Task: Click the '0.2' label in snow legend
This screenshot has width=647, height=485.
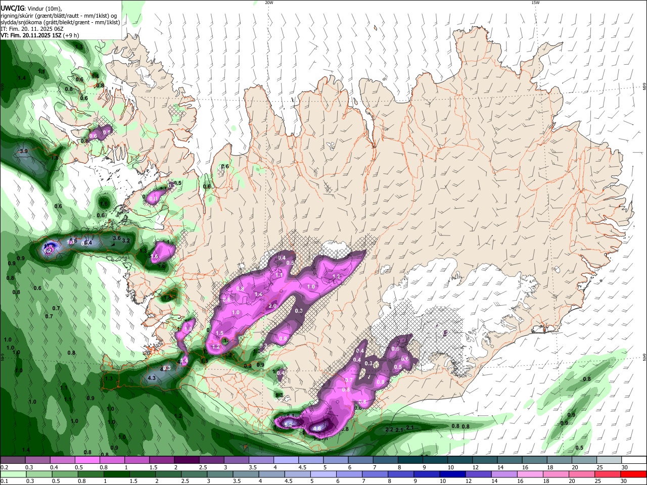Action: (5, 467)
